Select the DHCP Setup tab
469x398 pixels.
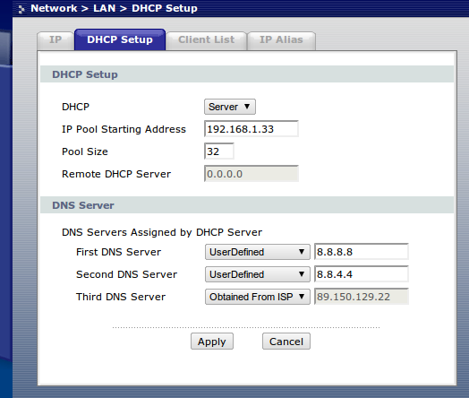point(120,39)
